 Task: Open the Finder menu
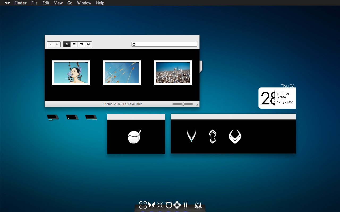tap(20, 3)
